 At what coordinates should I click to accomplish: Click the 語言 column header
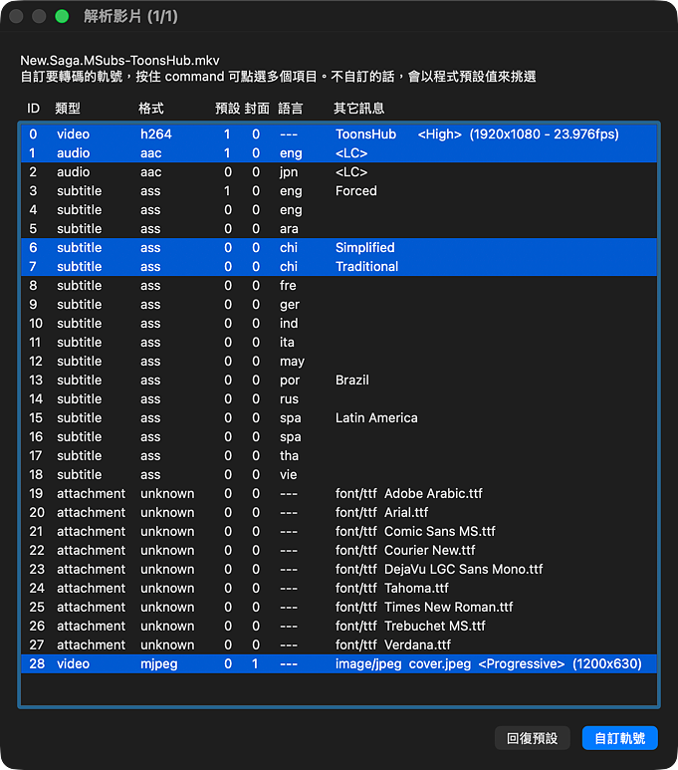[291, 108]
